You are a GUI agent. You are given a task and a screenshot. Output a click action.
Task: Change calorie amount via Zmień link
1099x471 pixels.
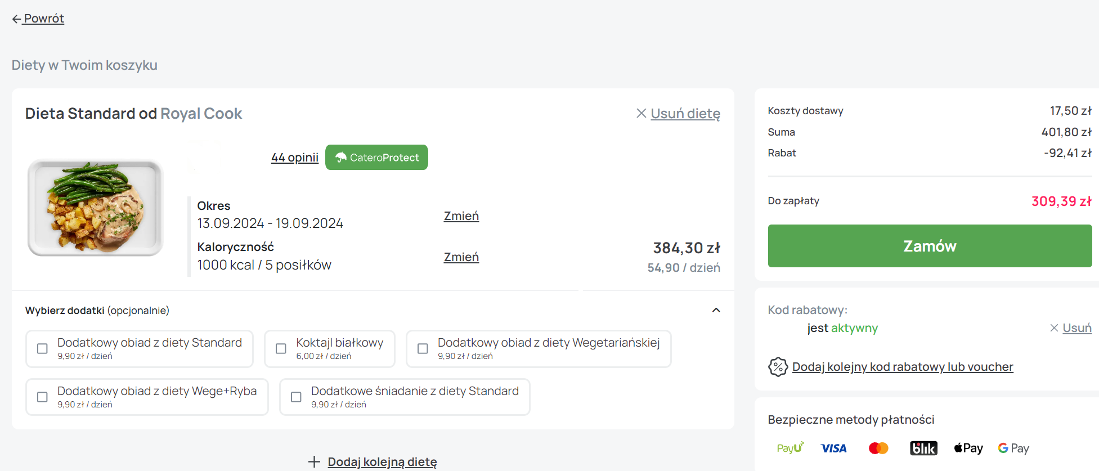(x=461, y=257)
